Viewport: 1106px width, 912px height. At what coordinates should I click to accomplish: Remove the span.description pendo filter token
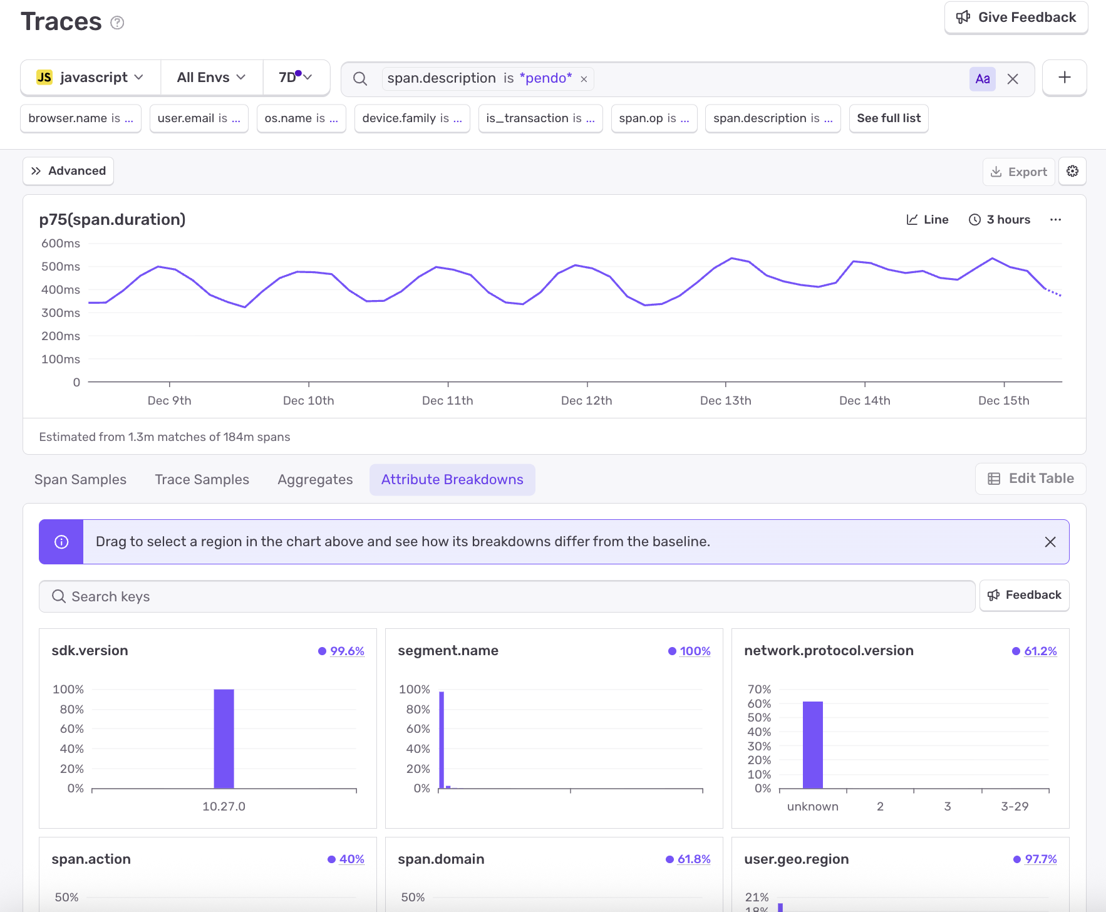(584, 79)
